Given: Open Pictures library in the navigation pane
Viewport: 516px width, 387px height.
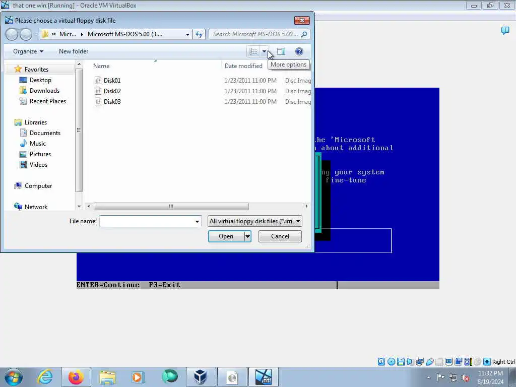Looking at the screenshot, I should 40,154.
